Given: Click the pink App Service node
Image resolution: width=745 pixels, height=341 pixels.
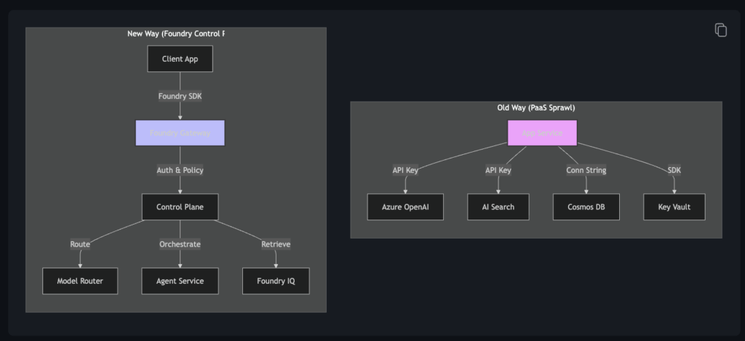Looking at the screenshot, I should [x=542, y=133].
